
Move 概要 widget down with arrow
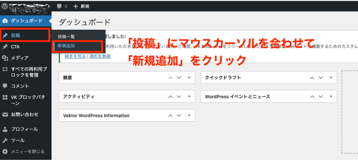point(179,78)
